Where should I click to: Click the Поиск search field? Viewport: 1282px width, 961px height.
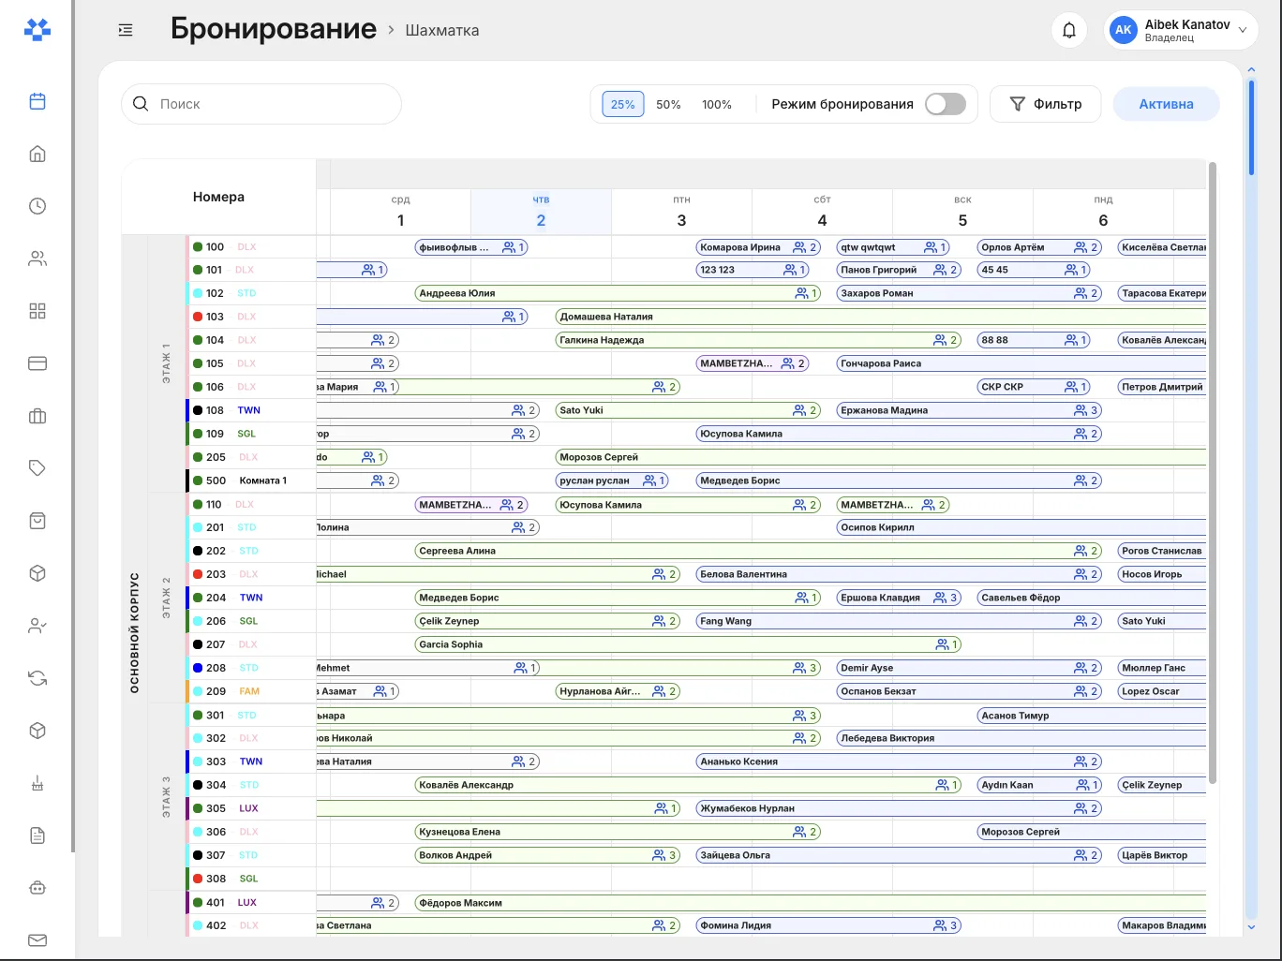pos(261,104)
